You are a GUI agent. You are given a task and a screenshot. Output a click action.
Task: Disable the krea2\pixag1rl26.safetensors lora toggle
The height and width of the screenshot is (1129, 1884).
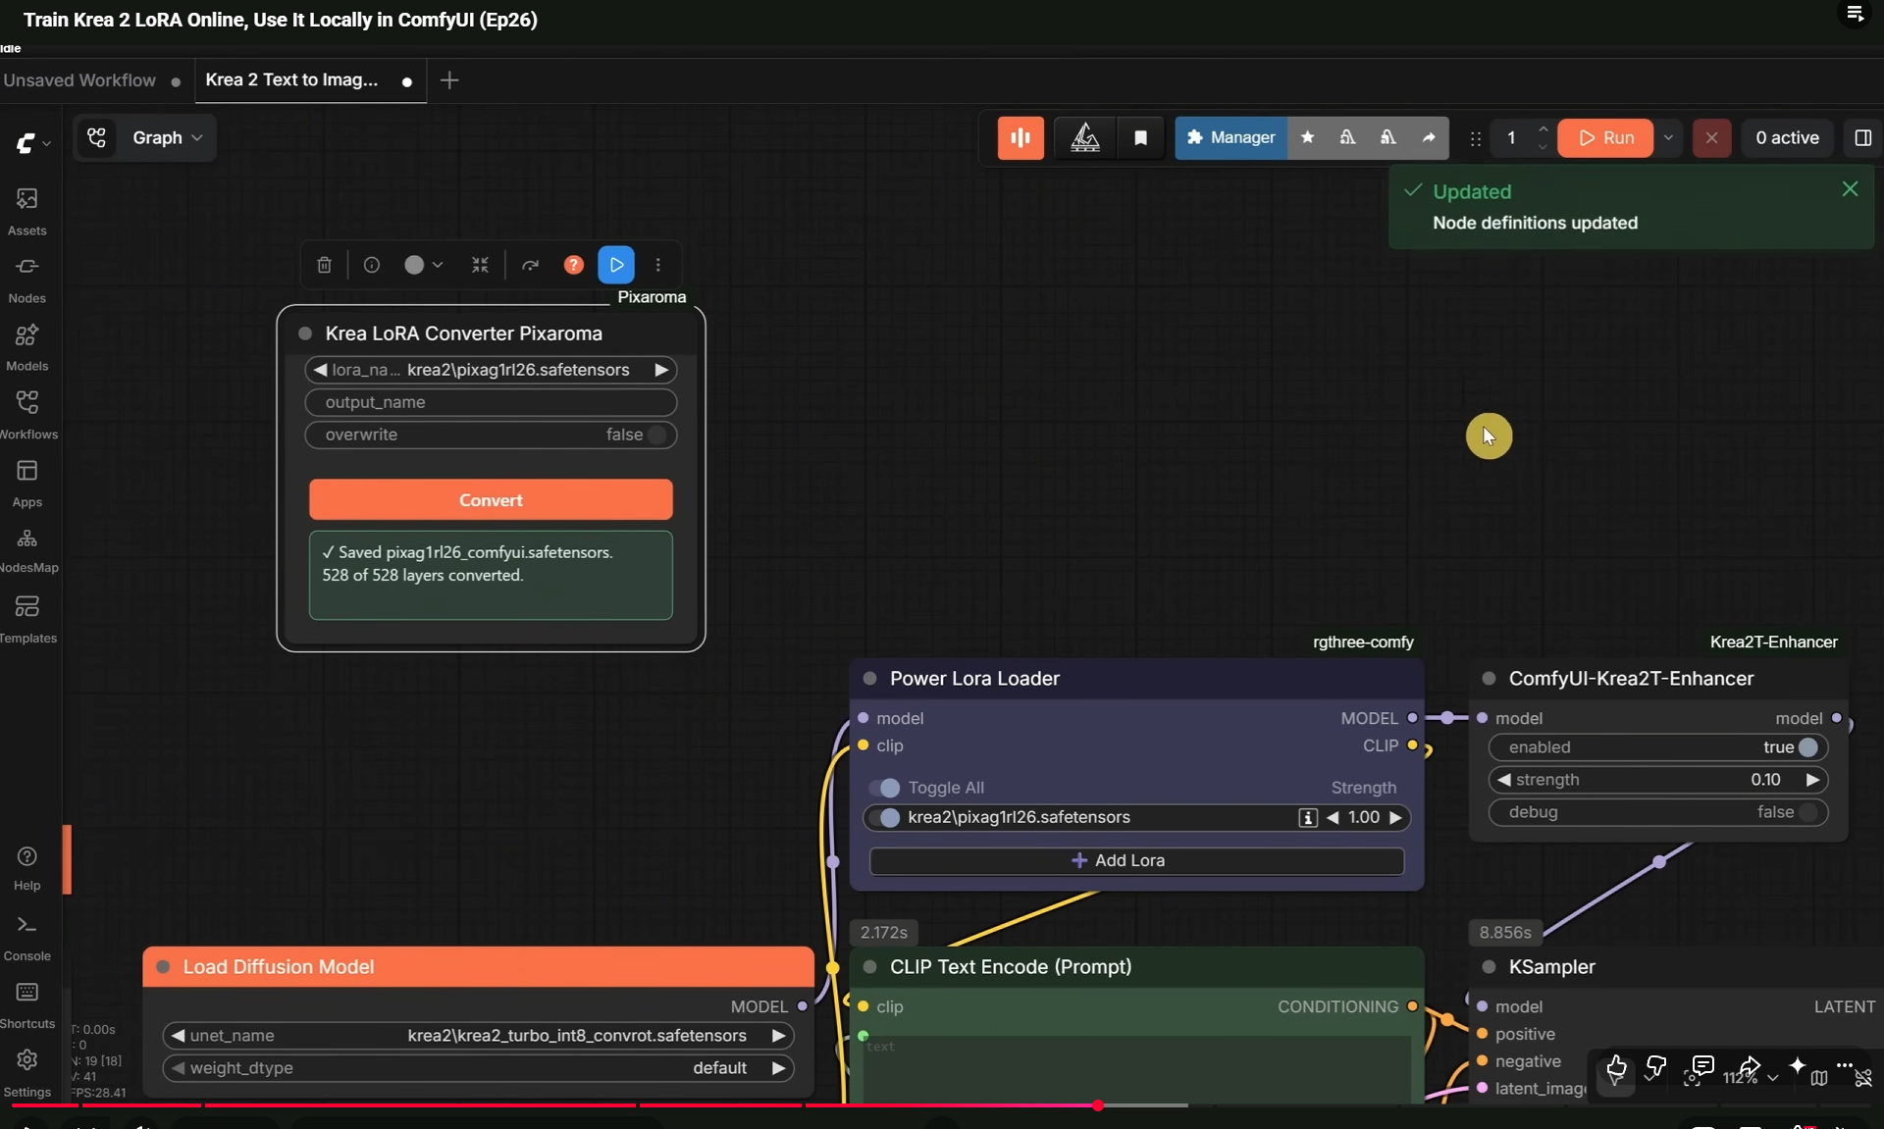pyautogui.click(x=886, y=818)
